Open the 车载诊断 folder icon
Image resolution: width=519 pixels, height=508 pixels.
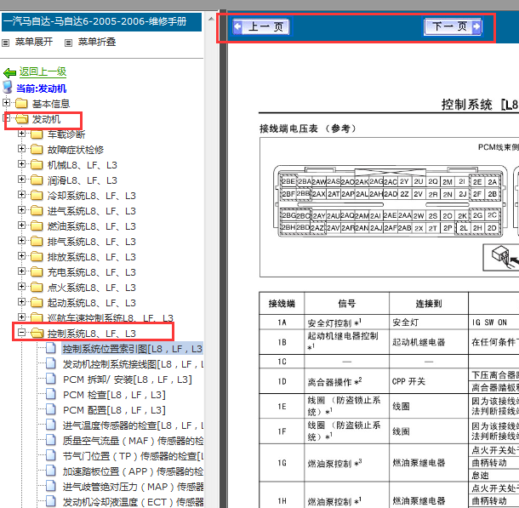(x=37, y=134)
